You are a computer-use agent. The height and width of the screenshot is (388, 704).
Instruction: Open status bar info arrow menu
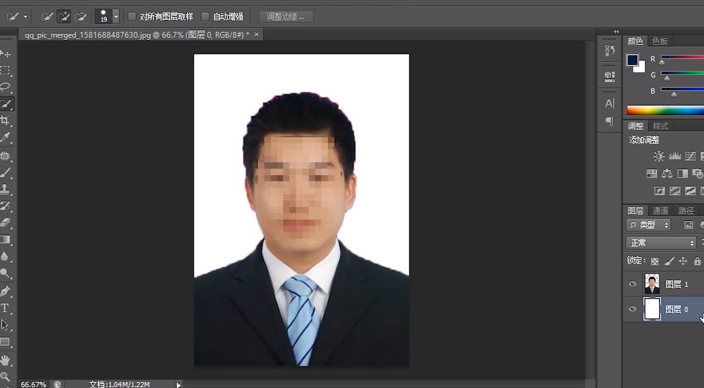coord(178,385)
